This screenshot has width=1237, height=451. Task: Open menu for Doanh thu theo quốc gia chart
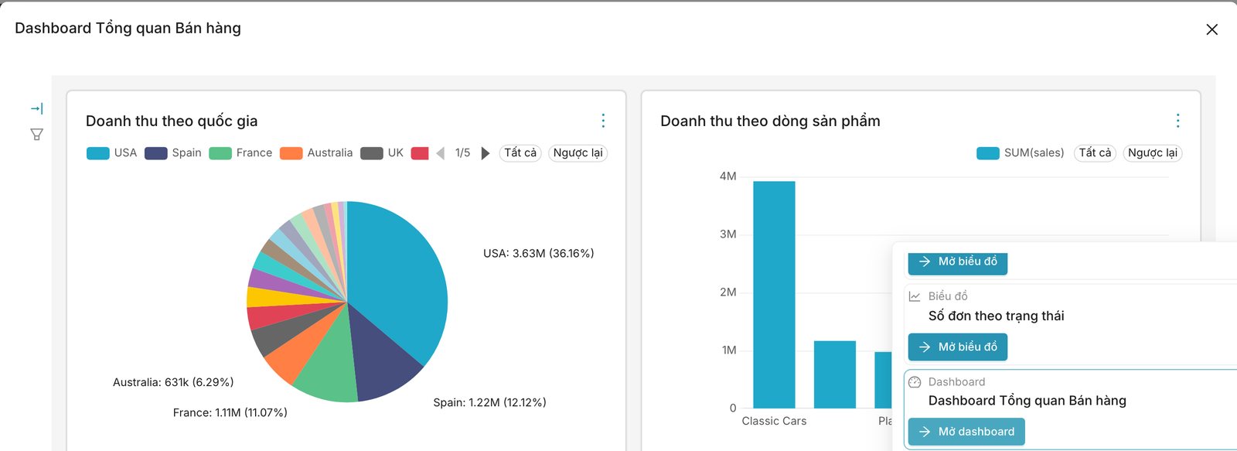click(x=603, y=121)
